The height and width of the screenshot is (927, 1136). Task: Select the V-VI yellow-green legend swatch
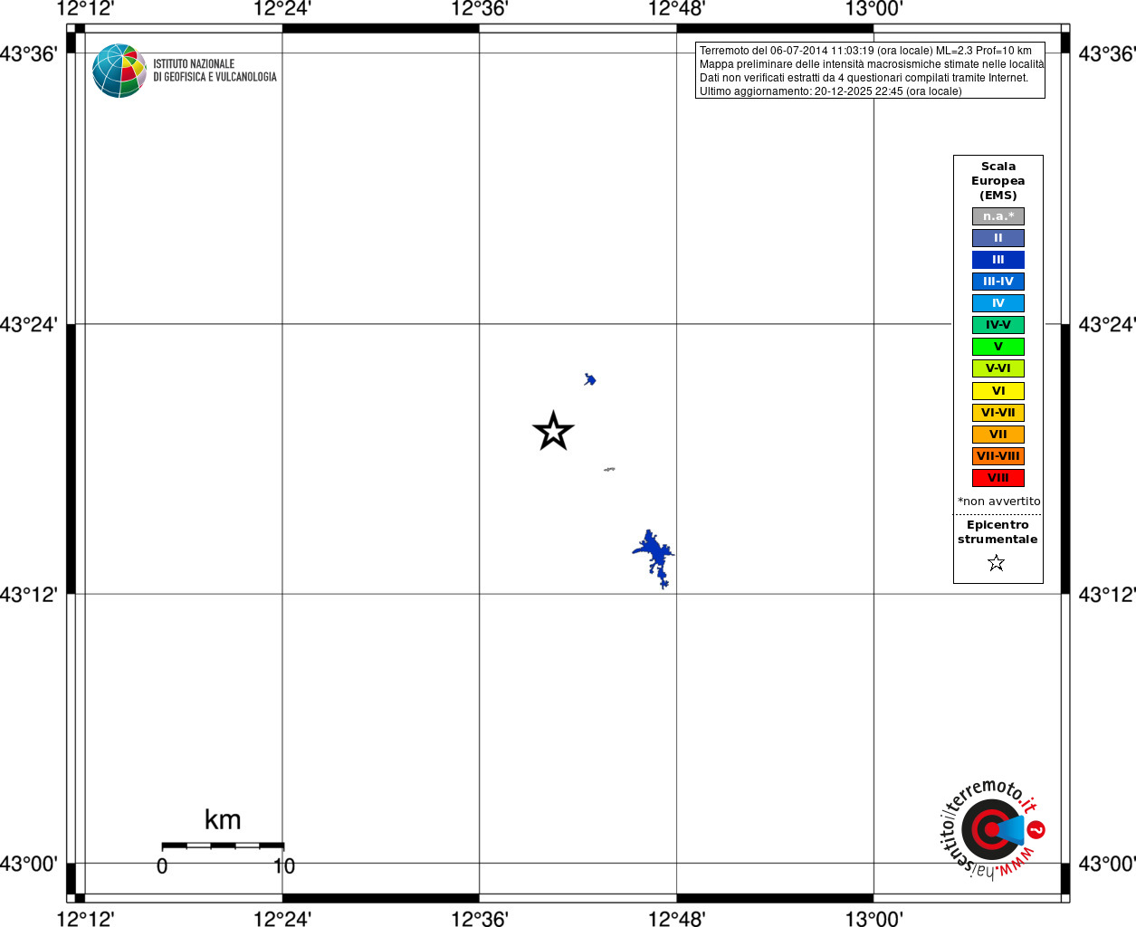click(x=998, y=368)
